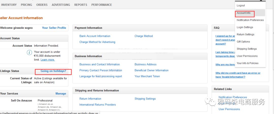Choose Logout from the settings dropdown
Screen dimensions: 274x114
point(241,6)
